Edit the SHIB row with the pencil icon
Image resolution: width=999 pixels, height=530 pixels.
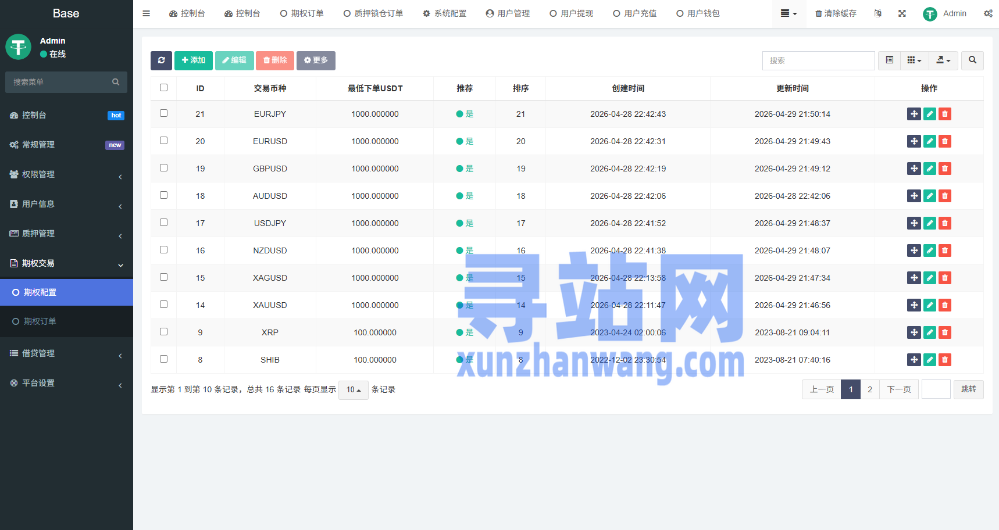930,360
